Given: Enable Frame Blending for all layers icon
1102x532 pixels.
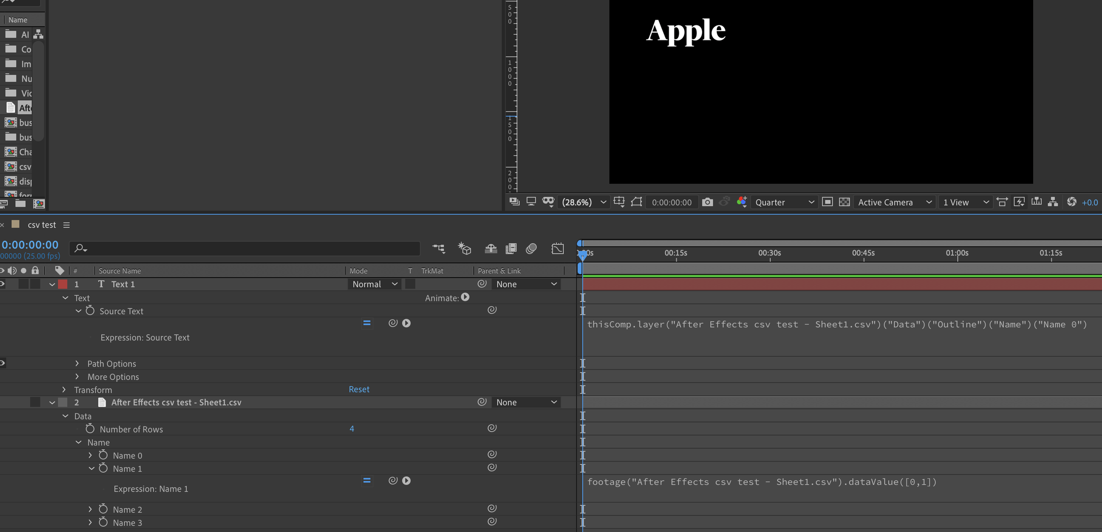Looking at the screenshot, I should 511,248.
